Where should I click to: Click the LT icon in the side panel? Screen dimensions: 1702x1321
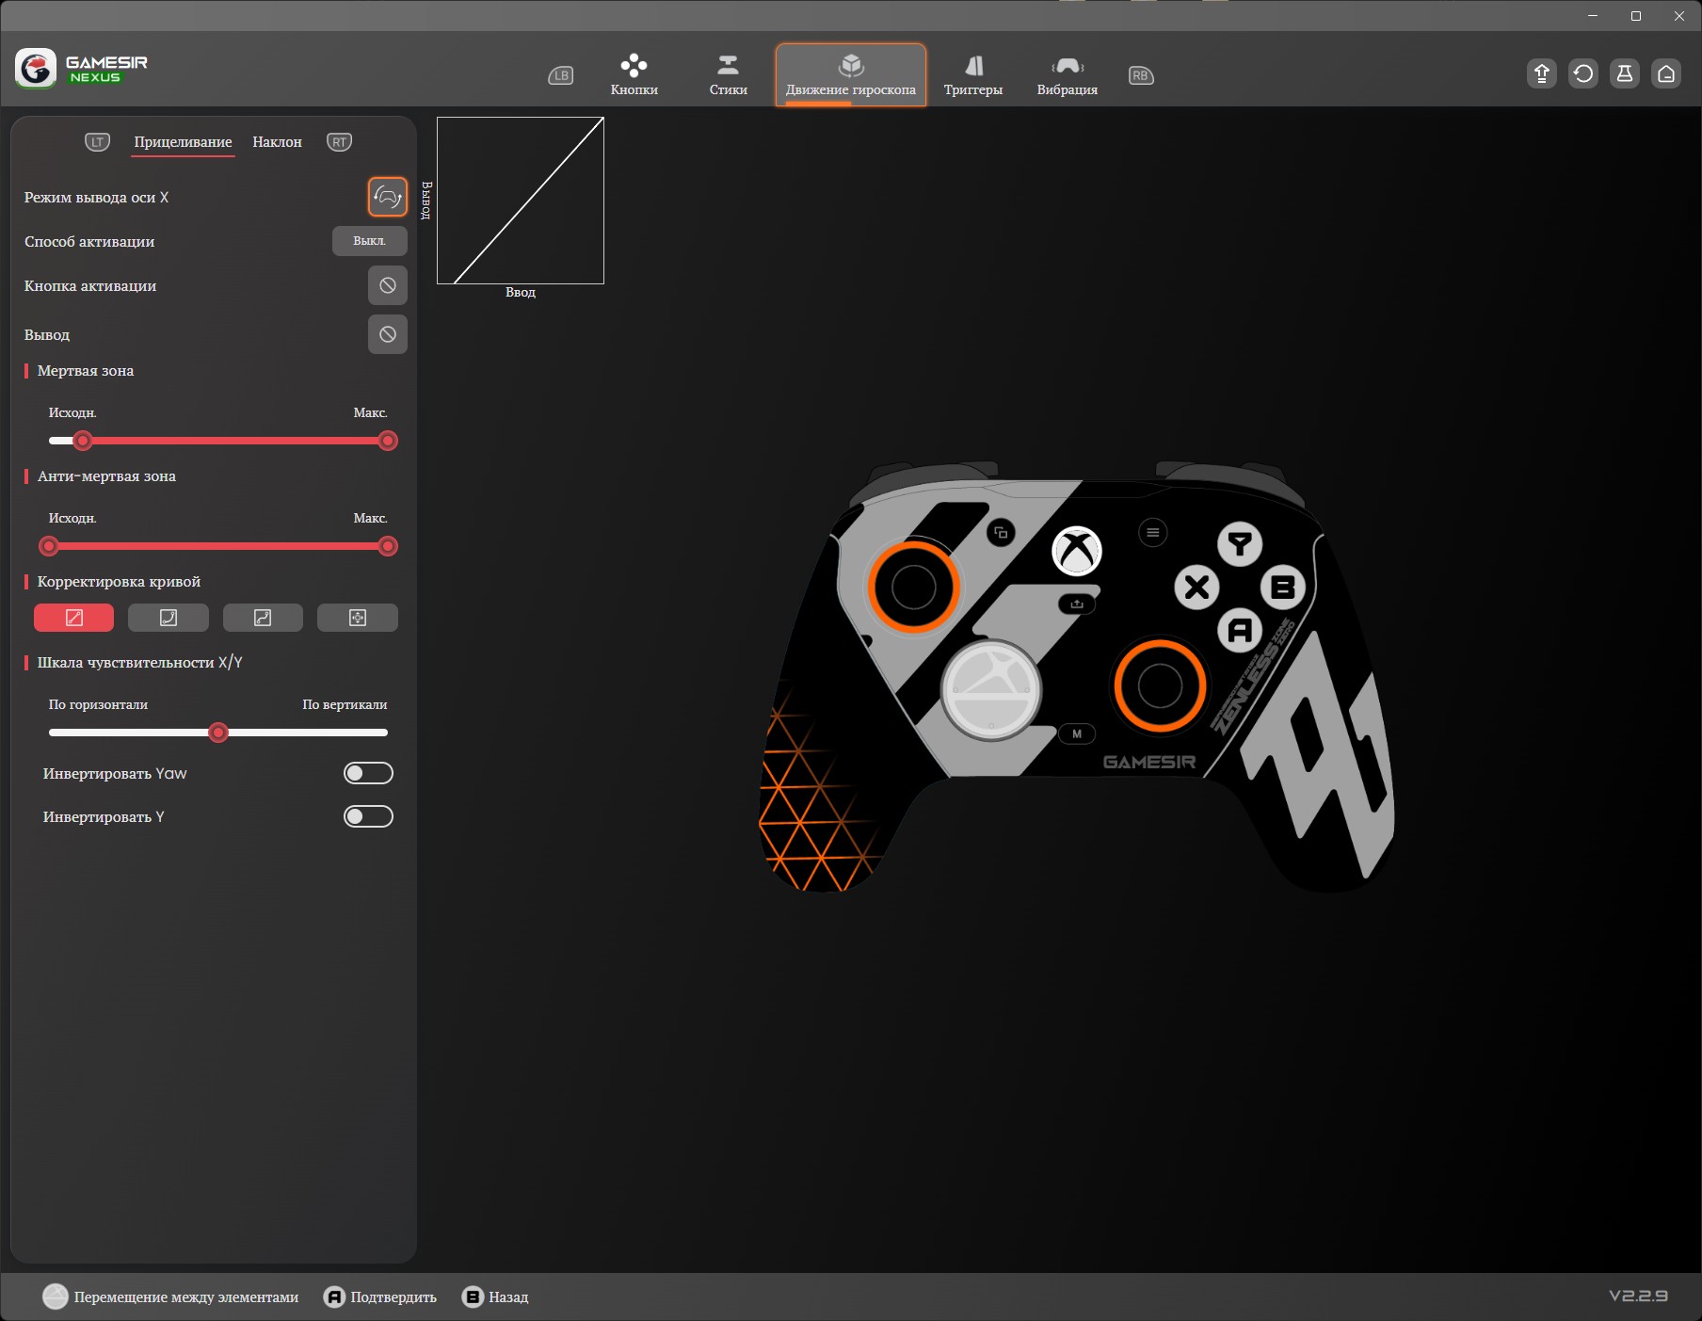click(98, 142)
